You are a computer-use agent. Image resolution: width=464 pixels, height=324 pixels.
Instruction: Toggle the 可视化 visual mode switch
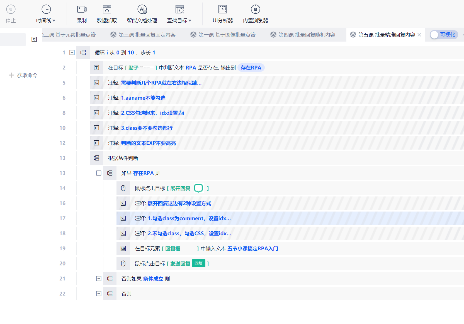(x=444, y=35)
